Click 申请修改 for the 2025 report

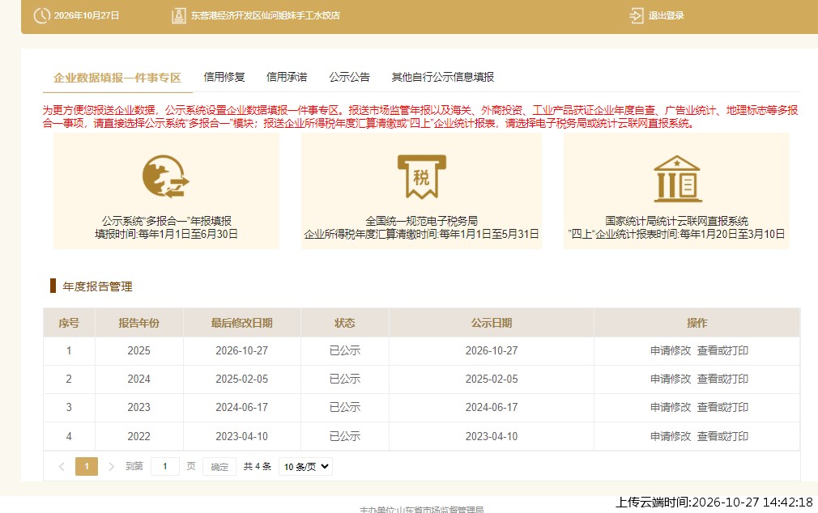tap(671, 351)
